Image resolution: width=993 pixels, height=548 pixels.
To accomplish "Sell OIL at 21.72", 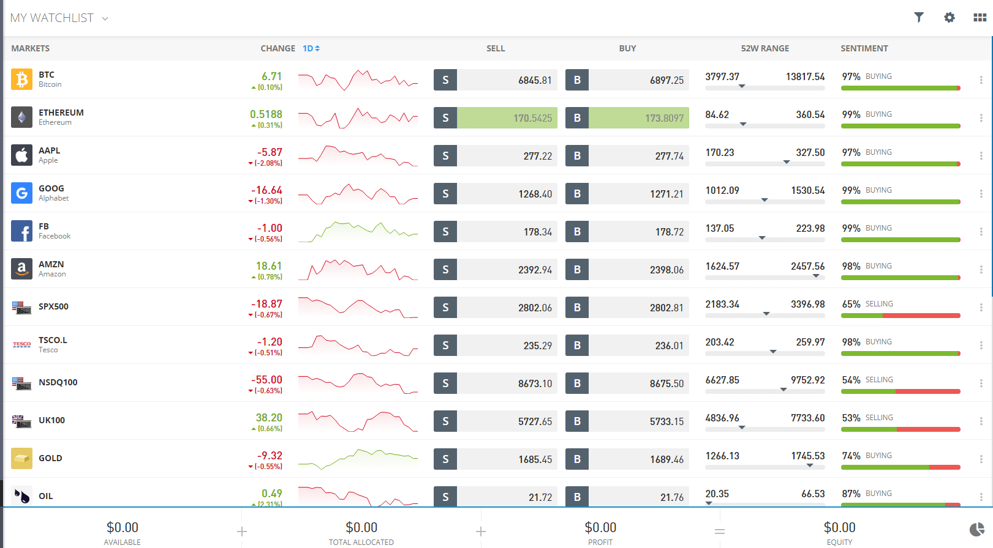I will (x=496, y=497).
